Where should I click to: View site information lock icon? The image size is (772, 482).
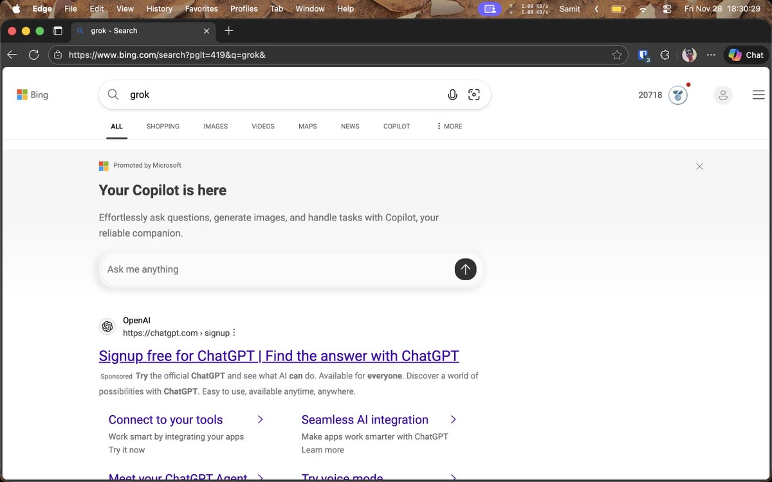point(58,55)
